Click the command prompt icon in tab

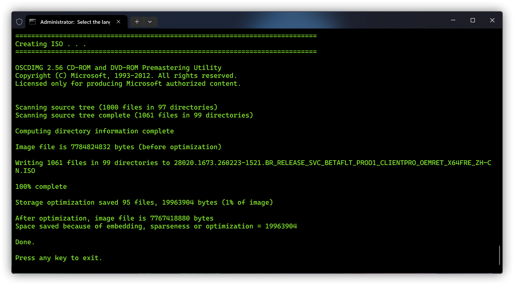tap(33, 22)
